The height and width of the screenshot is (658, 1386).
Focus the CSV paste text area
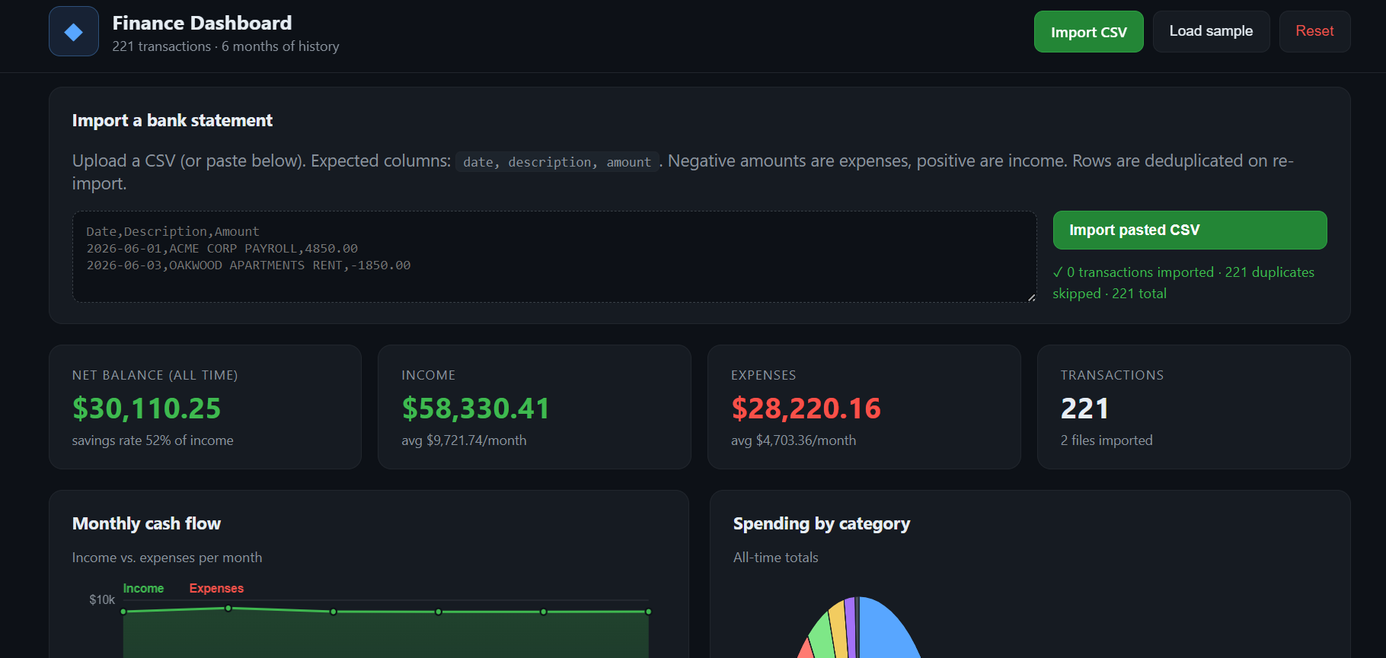pyautogui.click(x=554, y=257)
